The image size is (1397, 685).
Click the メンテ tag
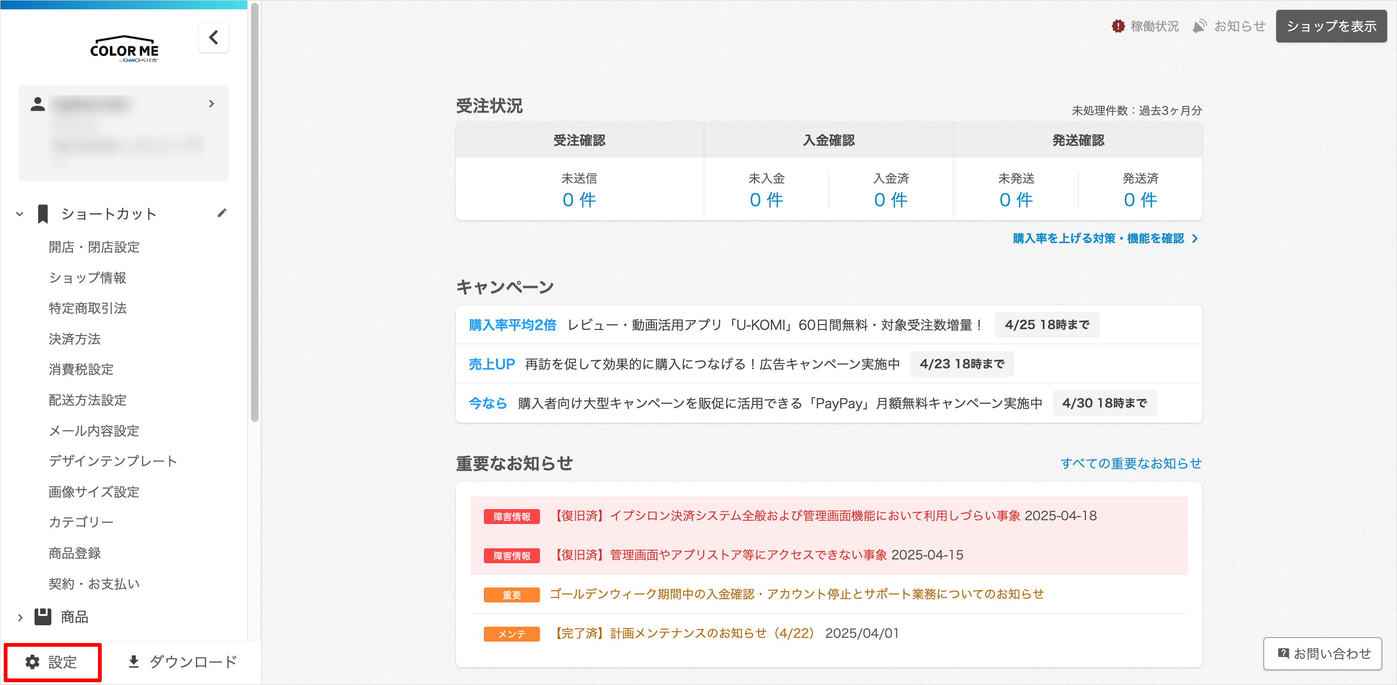coord(511,634)
